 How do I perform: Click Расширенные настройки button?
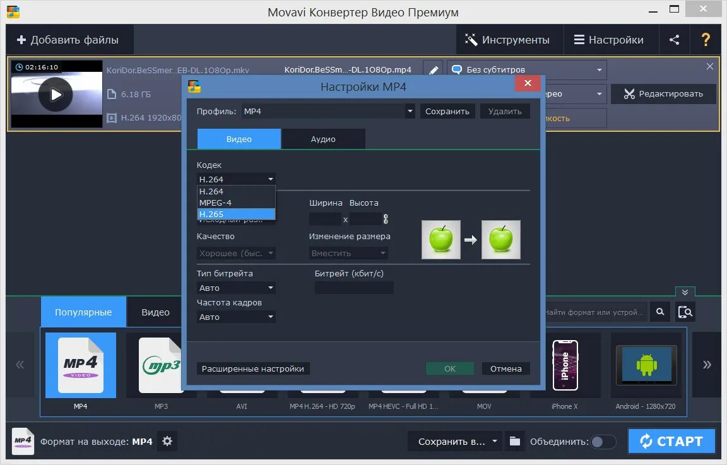(253, 368)
